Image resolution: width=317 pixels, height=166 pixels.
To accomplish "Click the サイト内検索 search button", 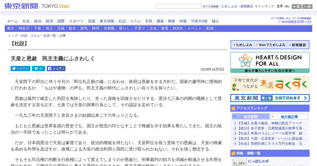I will point(211,6).
